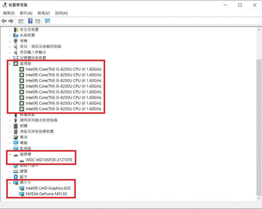Expand the 系統裝置 category
The width and height of the screenshot is (262, 209).
(10, 35)
